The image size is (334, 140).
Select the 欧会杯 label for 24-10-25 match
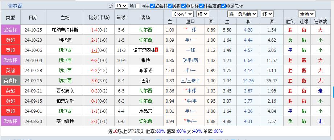coord(11,30)
